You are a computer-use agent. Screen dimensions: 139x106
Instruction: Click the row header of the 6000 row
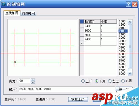click(x=82, y=35)
